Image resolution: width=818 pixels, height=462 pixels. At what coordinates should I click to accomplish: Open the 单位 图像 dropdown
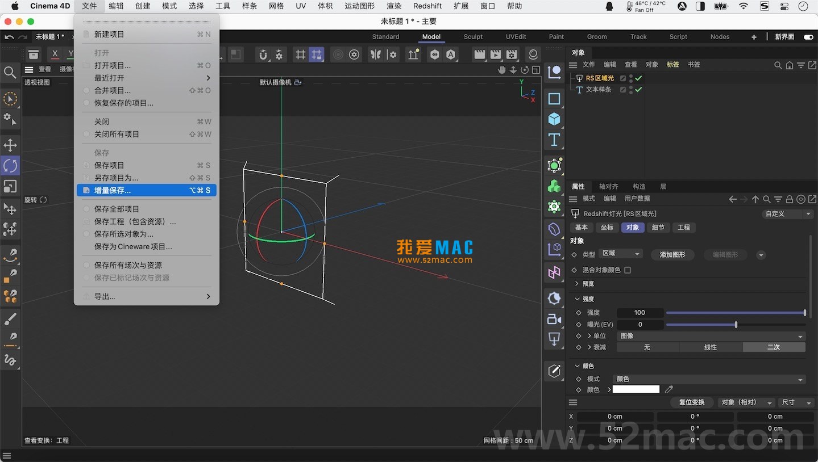[x=711, y=336]
